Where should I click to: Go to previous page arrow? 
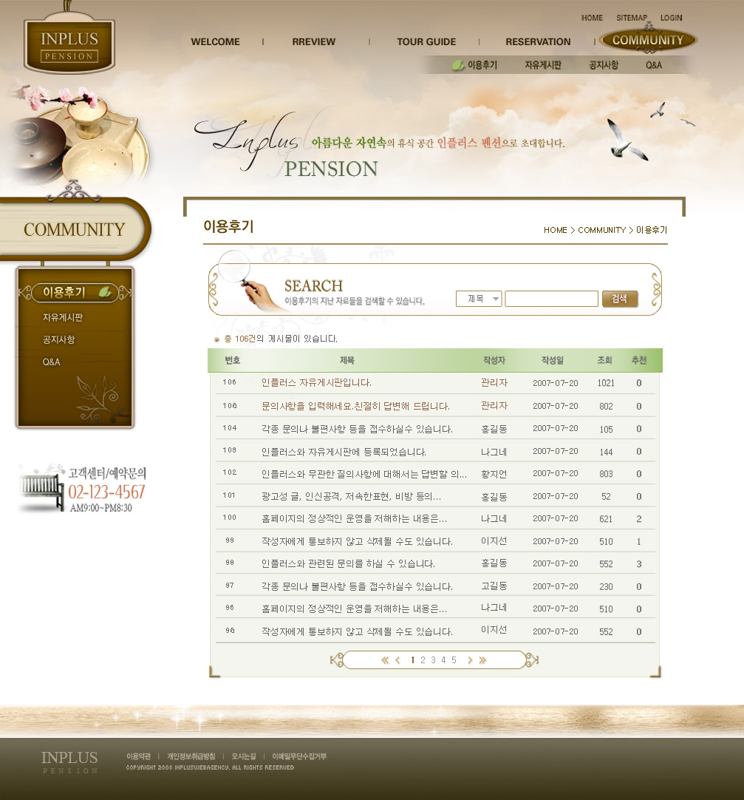(397, 660)
